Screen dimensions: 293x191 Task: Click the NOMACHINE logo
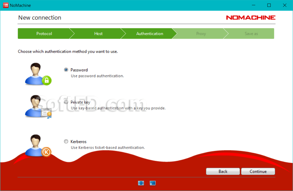pyautogui.click(x=251, y=18)
